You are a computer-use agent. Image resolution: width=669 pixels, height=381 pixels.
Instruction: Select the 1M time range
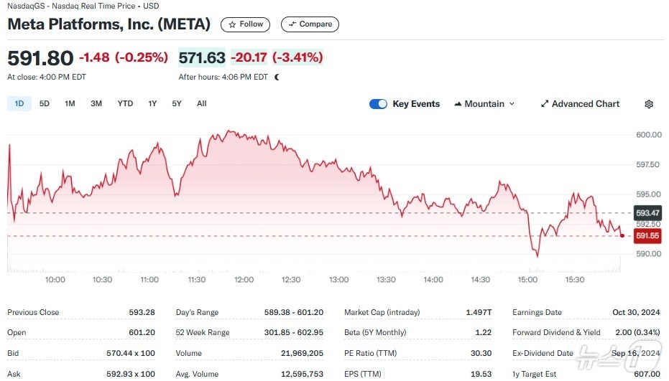[70, 103]
